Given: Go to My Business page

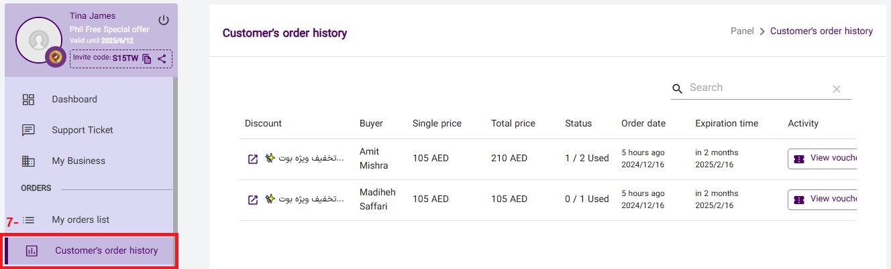Looking at the screenshot, I should [x=78, y=161].
